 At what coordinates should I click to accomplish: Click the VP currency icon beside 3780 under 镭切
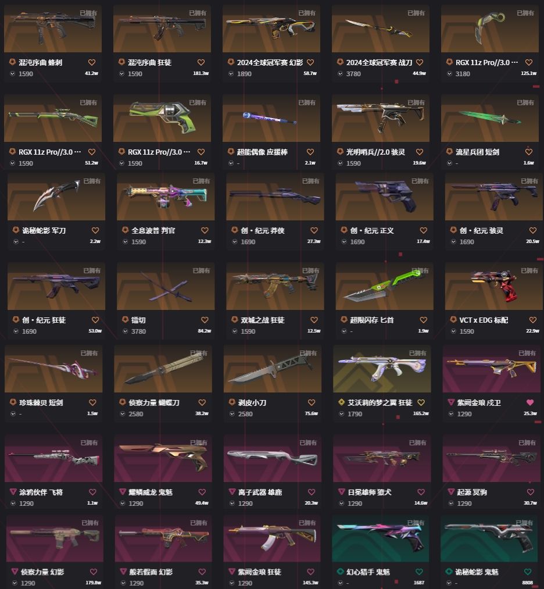point(126,331)
